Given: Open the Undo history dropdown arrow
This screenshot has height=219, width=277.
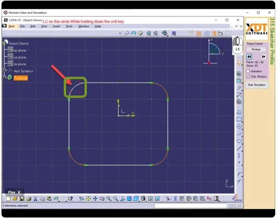Looking at the screenshot, I should coord(59,201).
